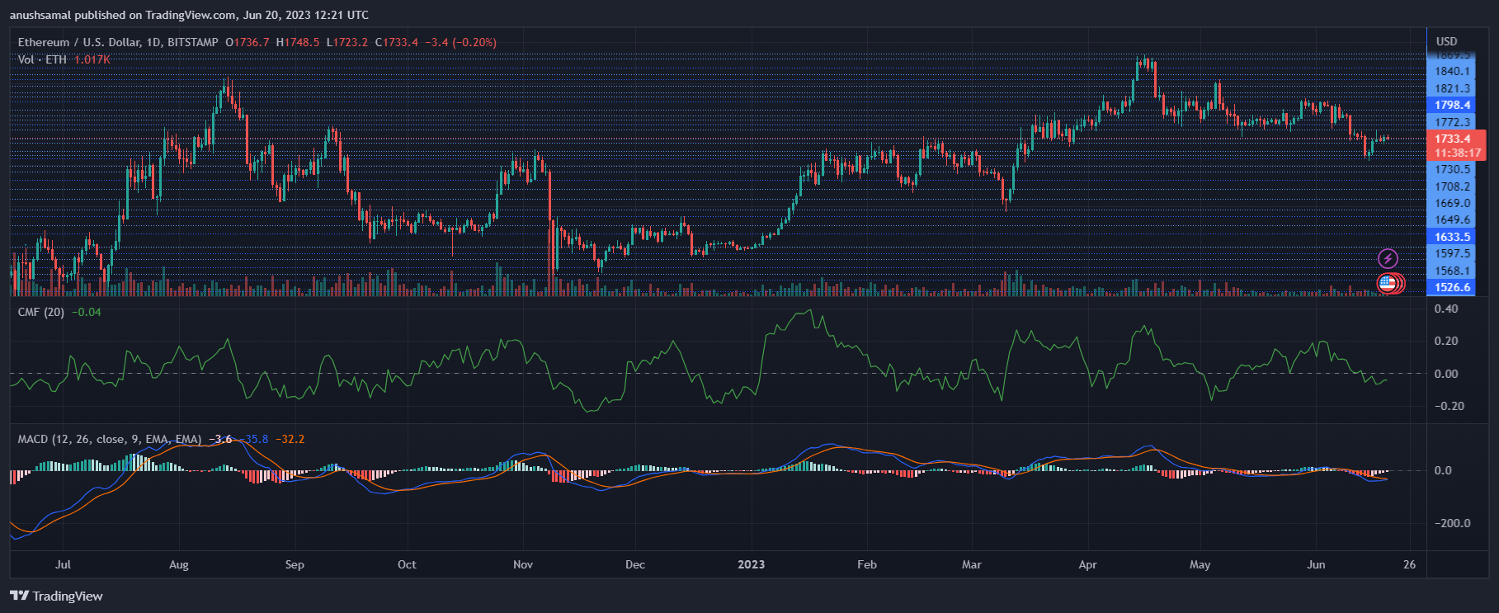This screenshot has height=613, width=1499.
Task: Click the Apr label on time axis
Action: [1088, 564]
